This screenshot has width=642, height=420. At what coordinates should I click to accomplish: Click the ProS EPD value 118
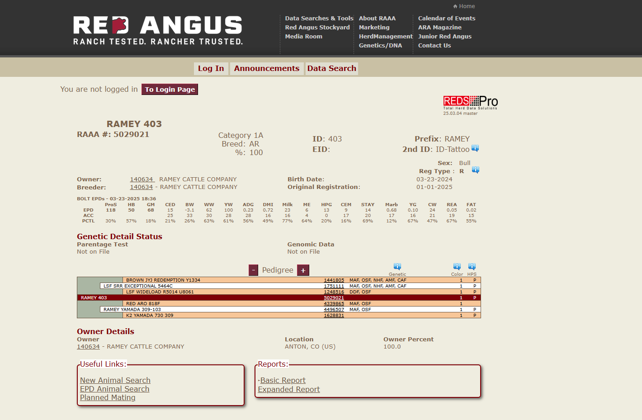(x=111, y=210)
